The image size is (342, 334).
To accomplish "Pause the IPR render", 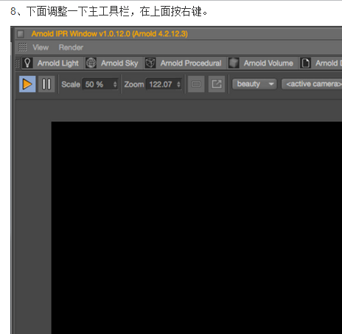I will click(46, 84).
